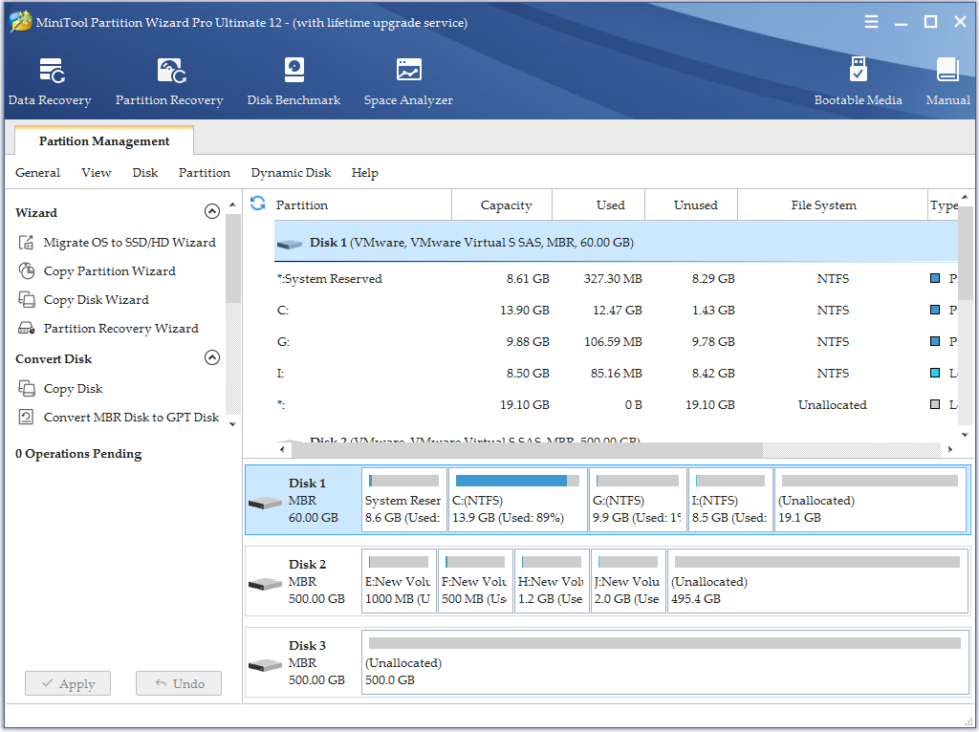This screenshot has width=979, height=732.
Task: Open the Disk menu
Action: [145, 173]
